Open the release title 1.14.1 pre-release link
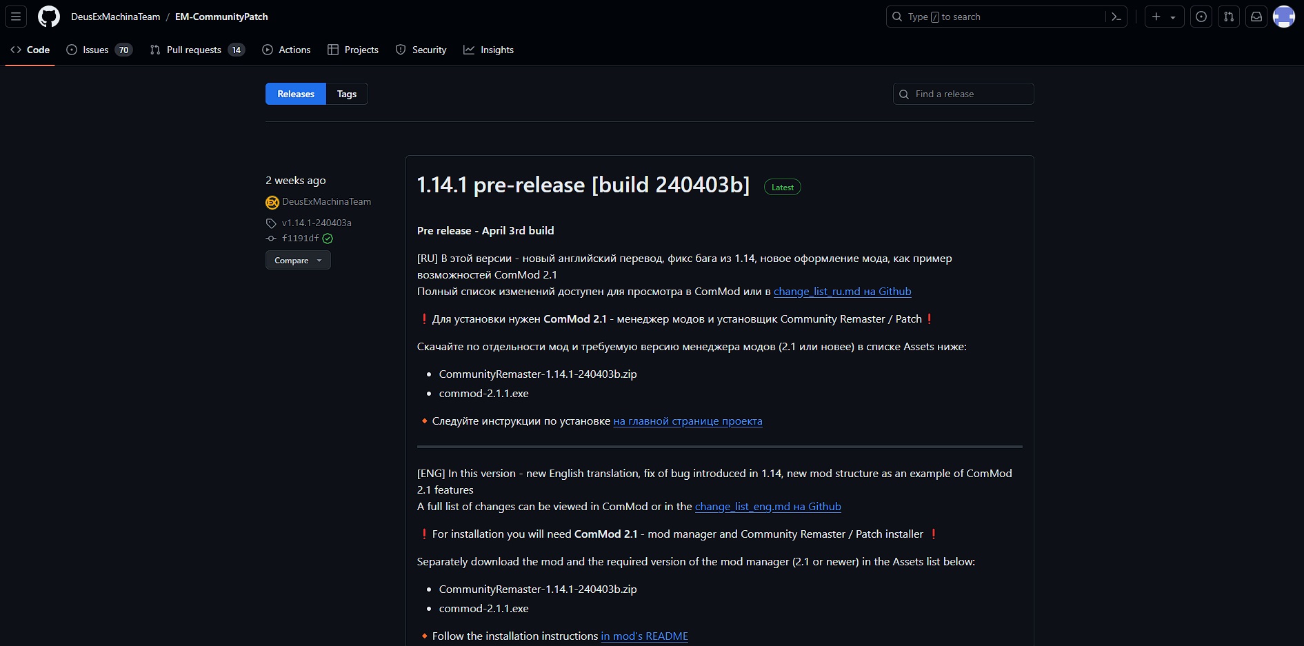This screenshot has width=1304, height=646. pos(583,185)
